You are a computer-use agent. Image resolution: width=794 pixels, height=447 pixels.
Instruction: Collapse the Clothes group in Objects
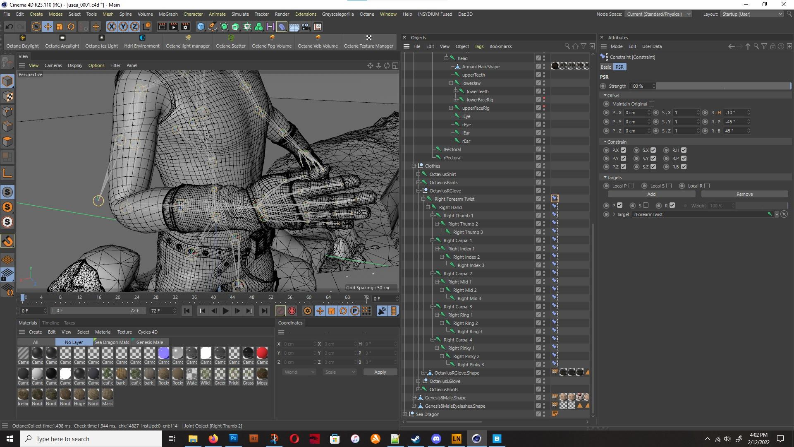(x=414, y=166)
